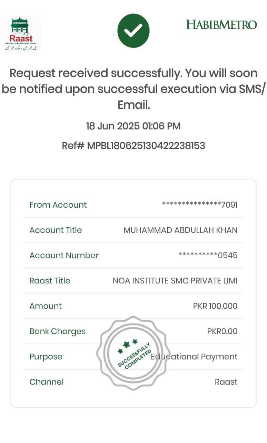Click the Bank Charges label
The width and height of the screenshot is (267, 443).
[x=57, y=331]
